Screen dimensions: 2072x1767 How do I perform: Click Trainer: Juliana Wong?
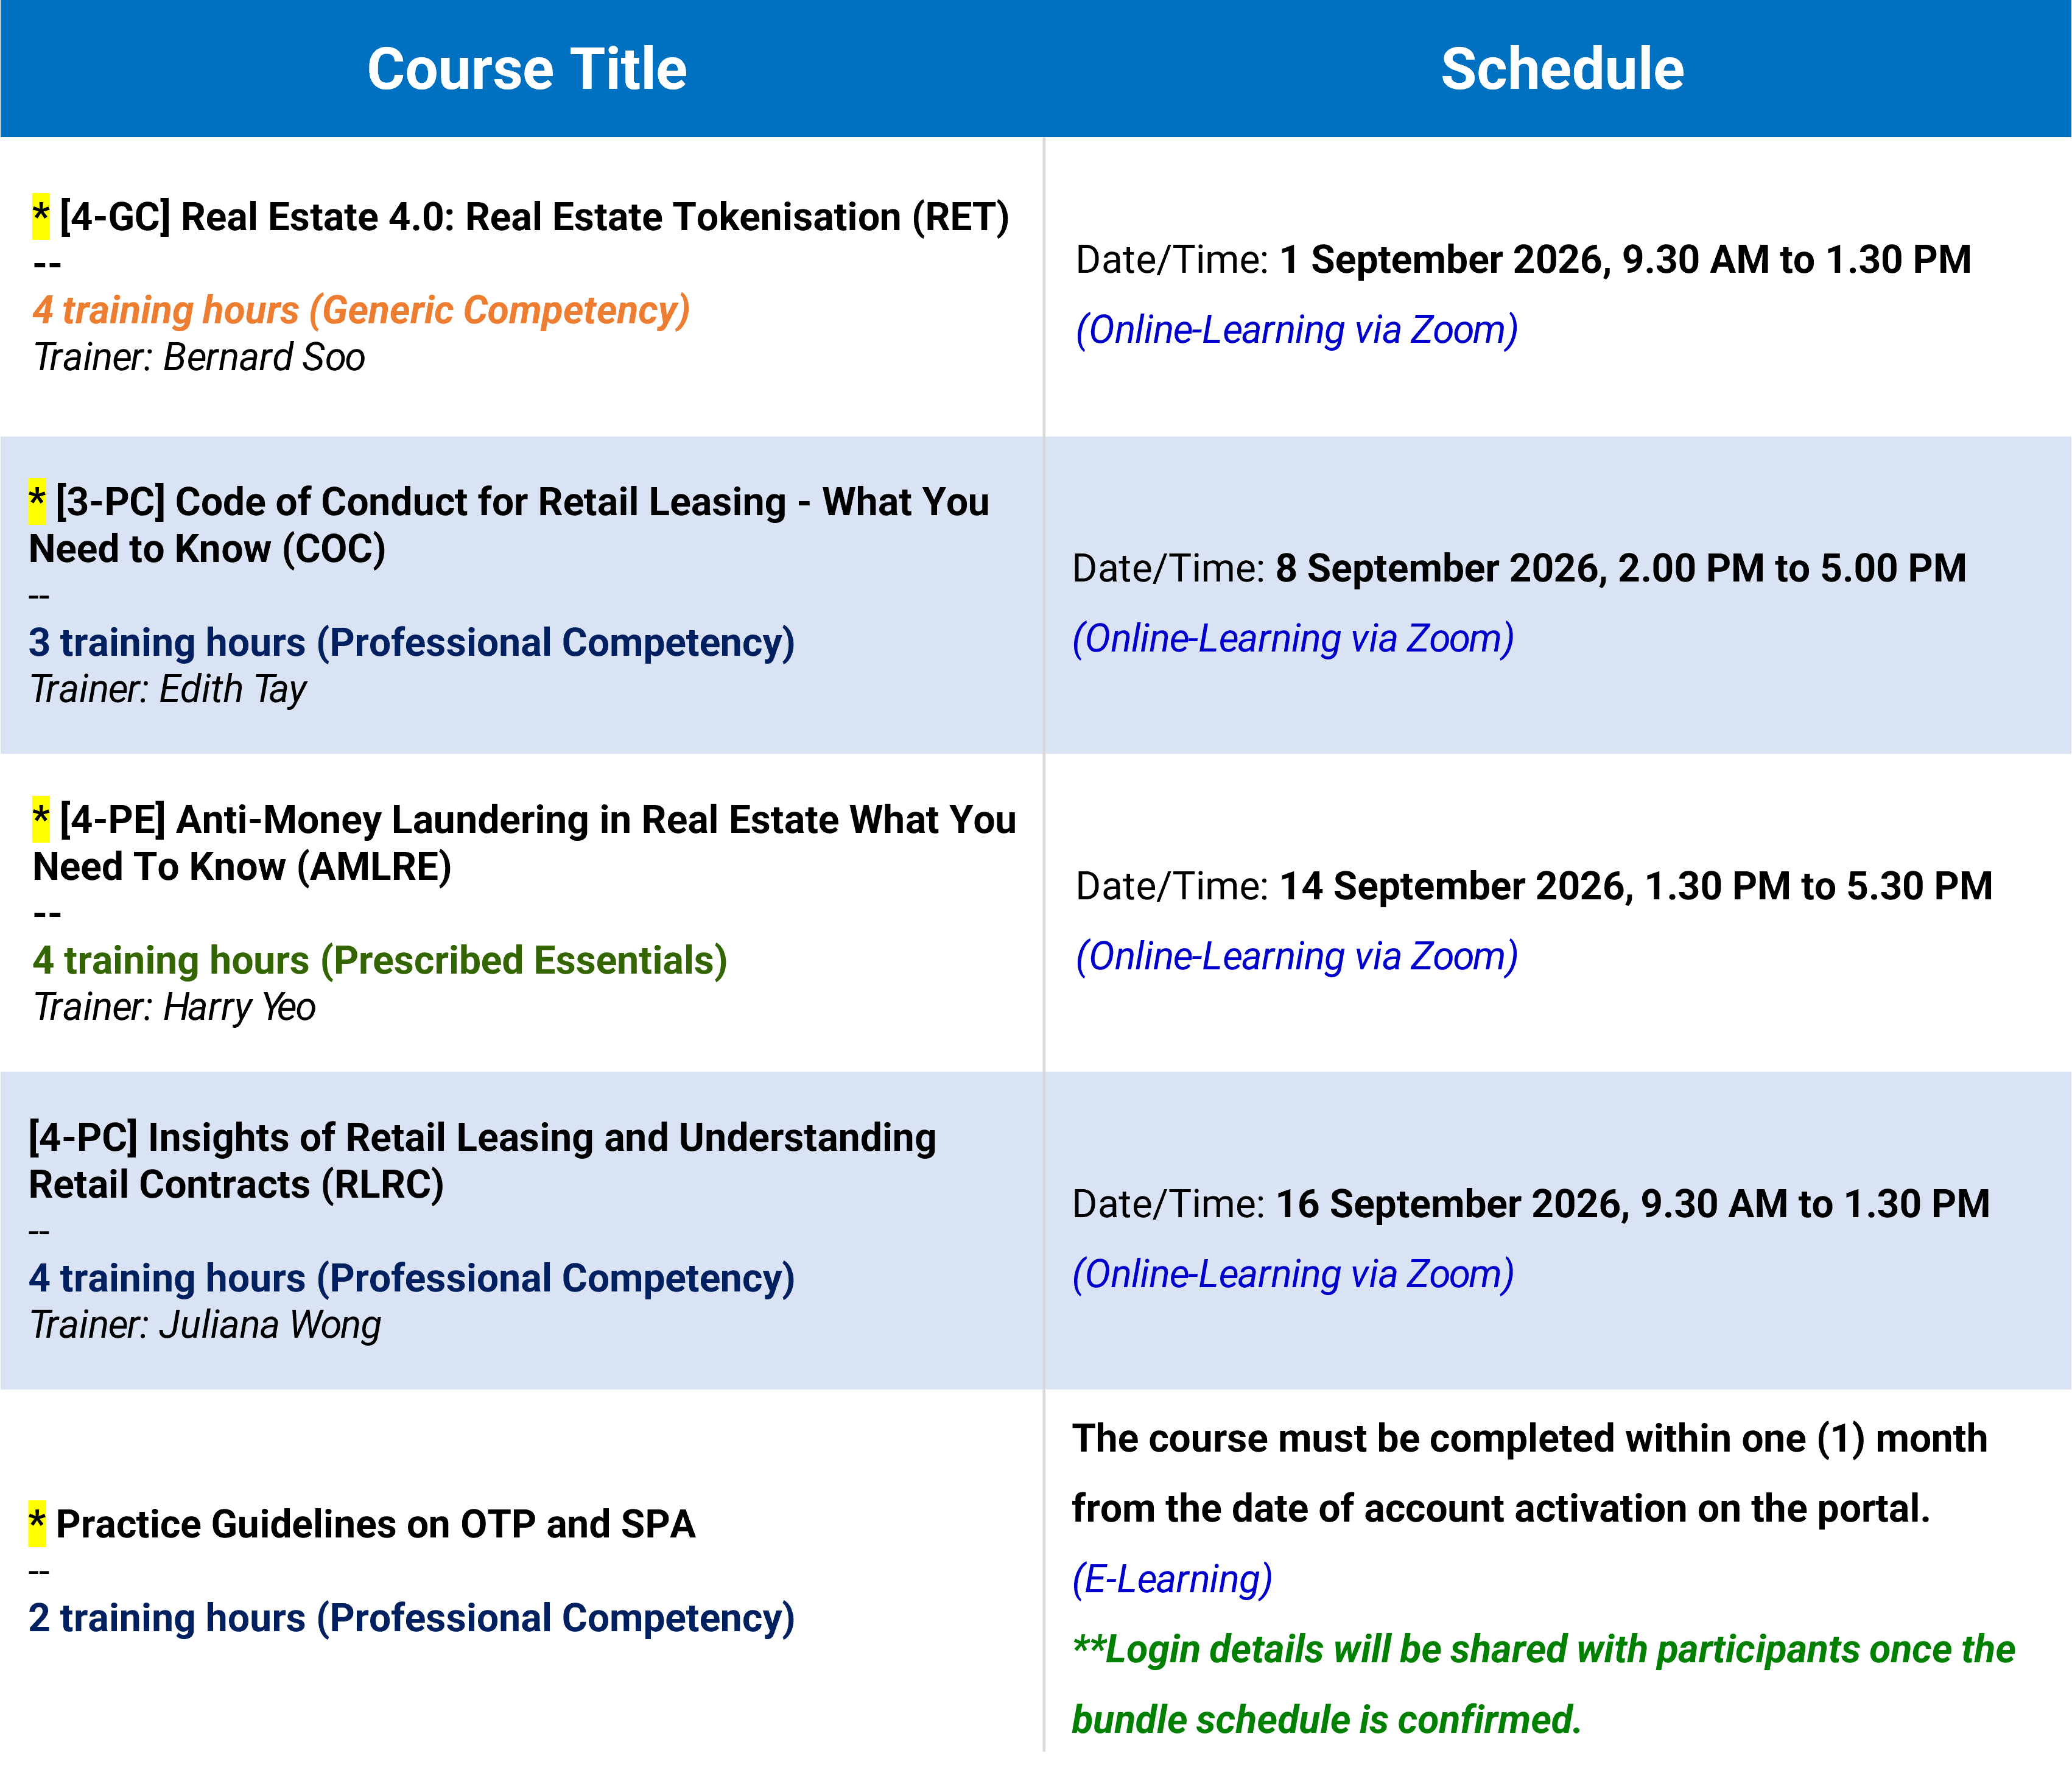pos(205,1324)
